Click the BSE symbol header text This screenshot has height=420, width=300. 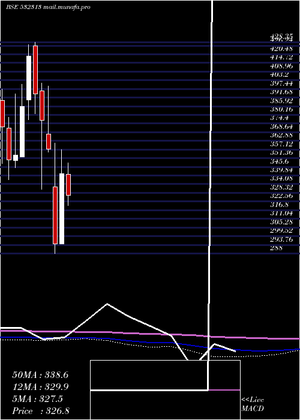pyautogui.click(x=48, y=7)
